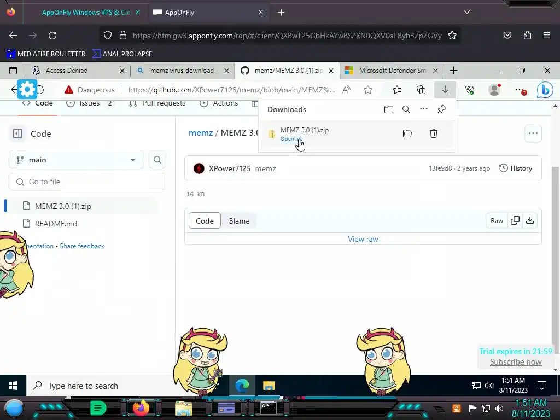The image size is (560, 420).
Task: Open Edge from remote taskbar
Action: coord(242,386)
